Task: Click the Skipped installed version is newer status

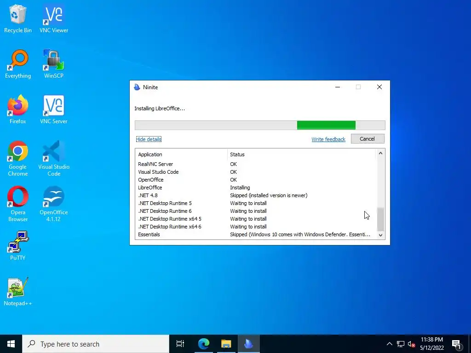Action: point(269,195)
